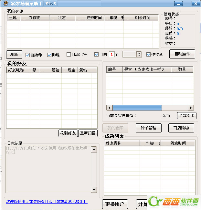Click the farm table 剩余时间 column header
This screenshot has width=201, height=210.
[x=141, y=18]
